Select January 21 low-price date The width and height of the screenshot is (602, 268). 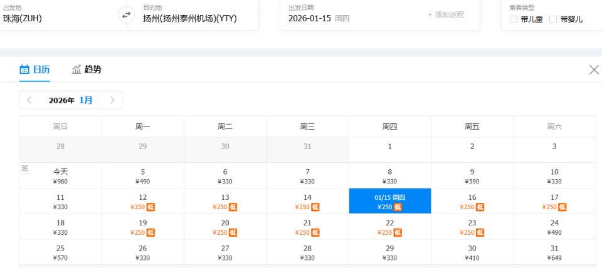[307, 227]
